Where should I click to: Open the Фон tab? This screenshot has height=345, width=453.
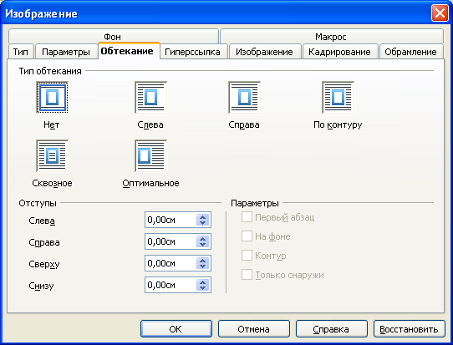pyautogui.click(x=113, y=37)
